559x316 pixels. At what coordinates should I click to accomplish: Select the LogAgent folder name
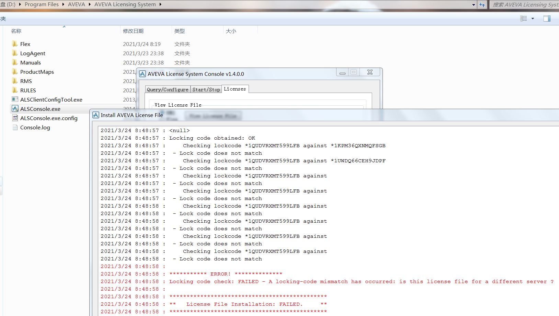[x=33, y=53]
